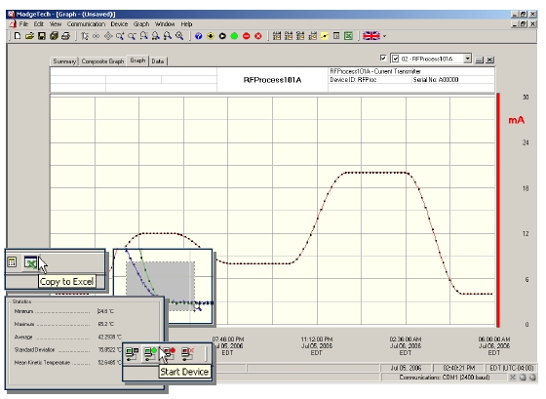Click the EDT (UTC-04:00) timezone field
Viewport: 546px width, 399px height.
(x=511, y=368)
